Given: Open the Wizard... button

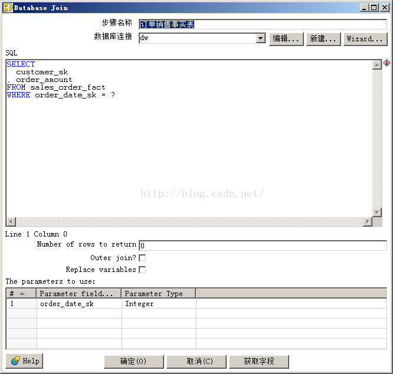Looking at the screenshot, I should (365, 39).
